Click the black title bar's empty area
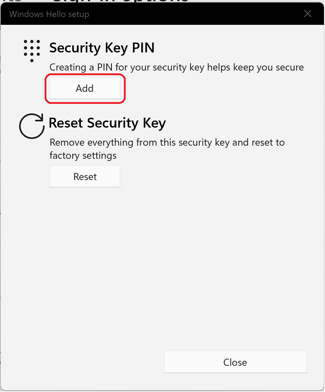This screenshot has width=325, height=392. 195,14
